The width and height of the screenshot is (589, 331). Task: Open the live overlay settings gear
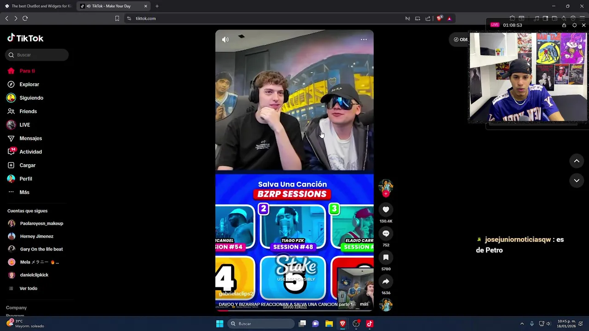point(574,25)
